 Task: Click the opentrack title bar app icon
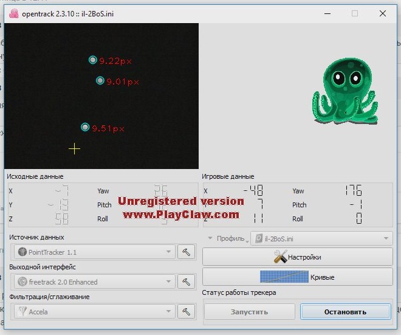point(14,13)
